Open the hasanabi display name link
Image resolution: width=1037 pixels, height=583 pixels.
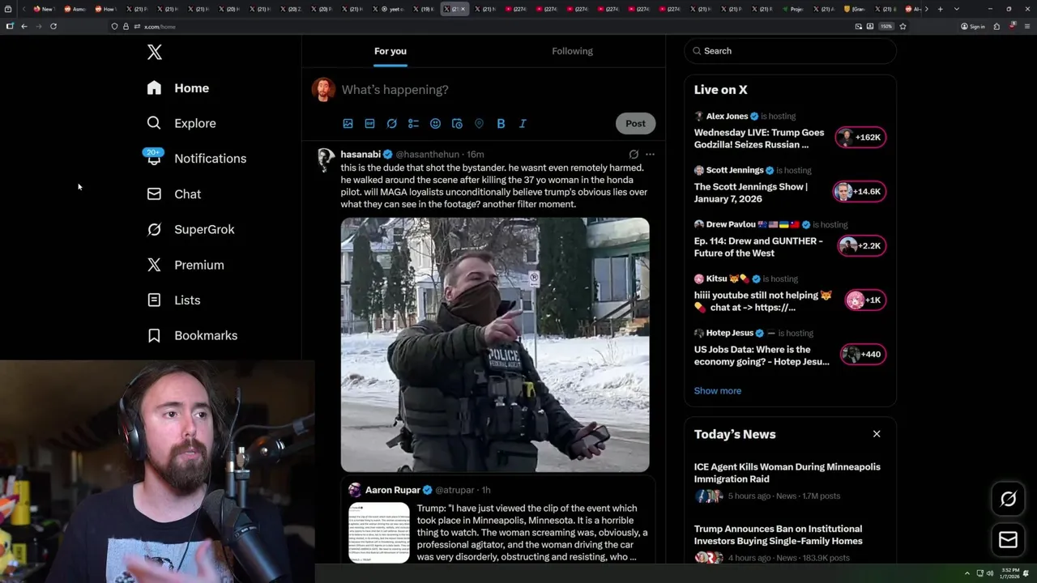pyautogui.click(x=361, y=154)
